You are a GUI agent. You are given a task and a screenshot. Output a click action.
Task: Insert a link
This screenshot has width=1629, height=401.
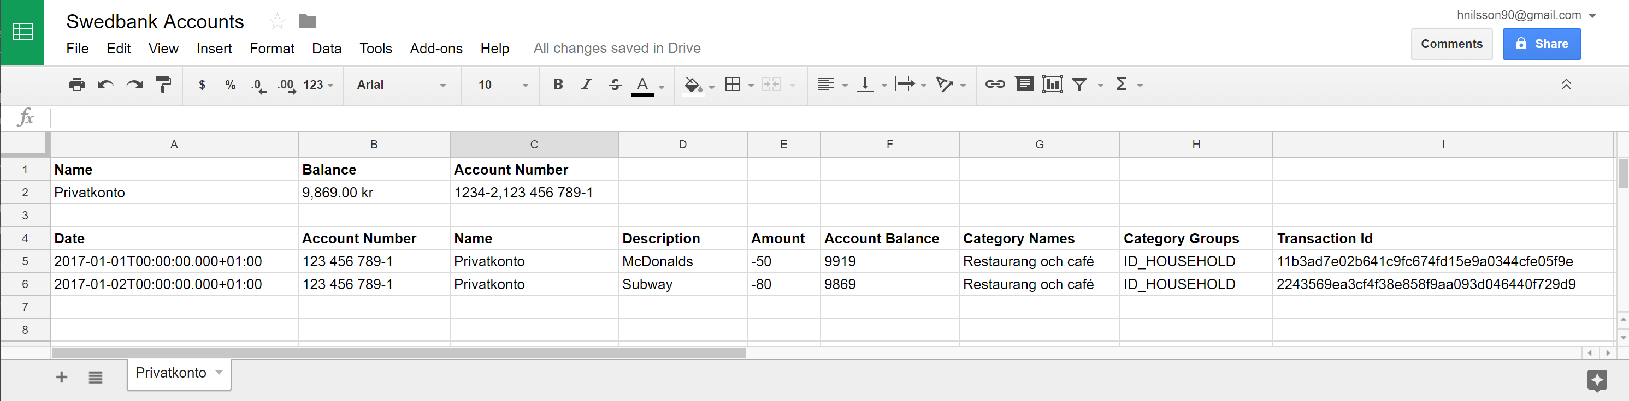click(995, 84)
